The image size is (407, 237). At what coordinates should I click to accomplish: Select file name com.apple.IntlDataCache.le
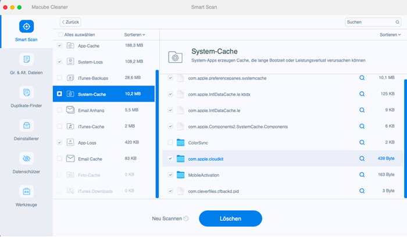click(214, 110)
